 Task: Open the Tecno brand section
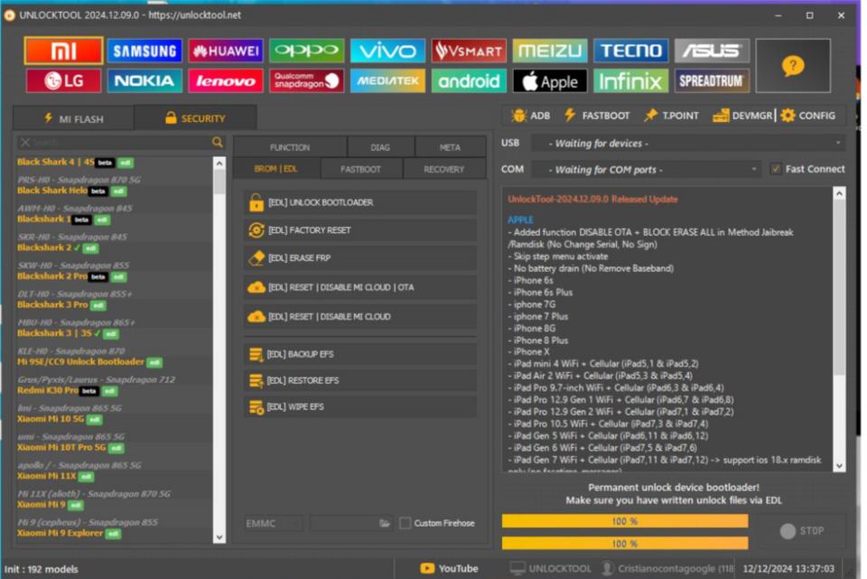click(631, 51)
